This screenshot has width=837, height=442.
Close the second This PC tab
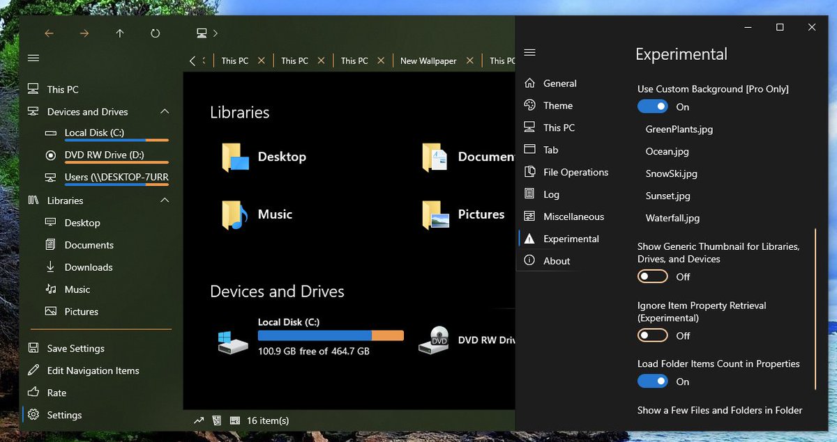click(x=322, y=61)
